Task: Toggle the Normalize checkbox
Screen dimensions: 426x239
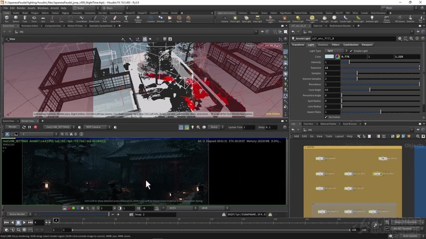Action: point(326,117)
